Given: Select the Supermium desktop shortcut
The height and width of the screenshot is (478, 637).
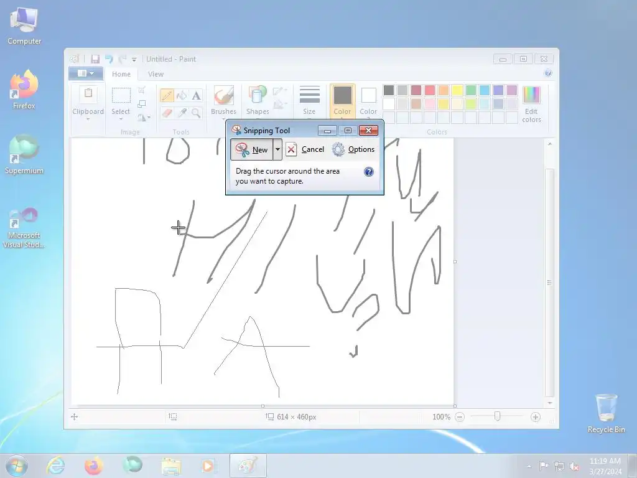Looking at the screenshot, I should (24, 155).
